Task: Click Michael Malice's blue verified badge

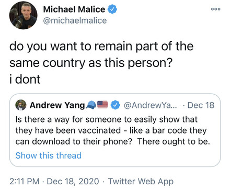Action: (112, 9)
